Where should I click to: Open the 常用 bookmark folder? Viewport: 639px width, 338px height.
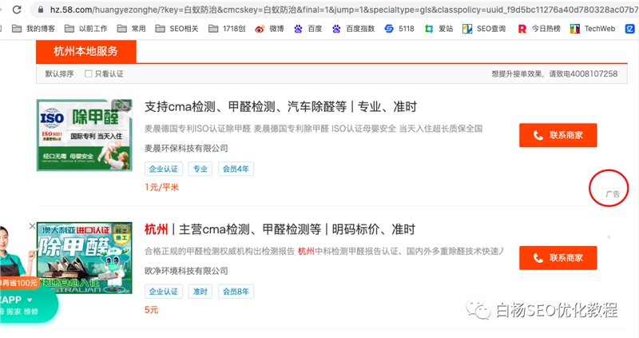pos(131,29)
